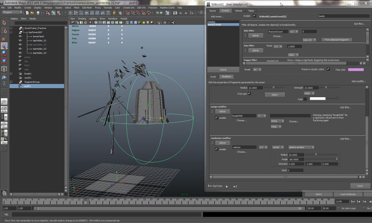Activate the Paint selection tool
The image size is (372, 223).
pos(4,38)
